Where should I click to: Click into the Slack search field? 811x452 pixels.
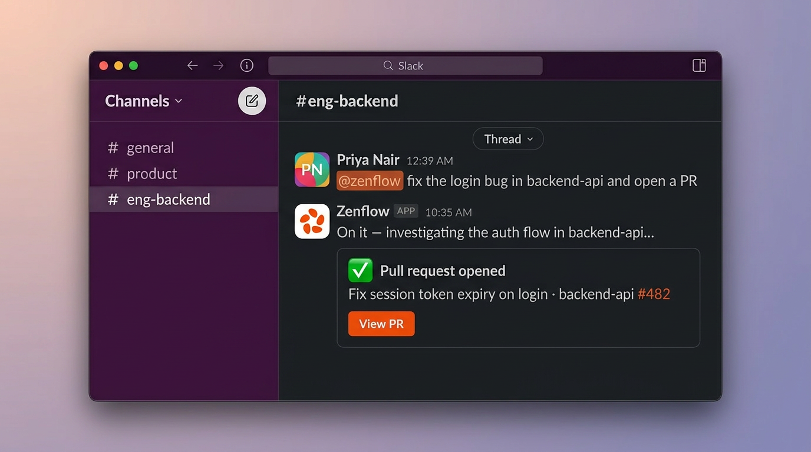[x=405, y=65]
